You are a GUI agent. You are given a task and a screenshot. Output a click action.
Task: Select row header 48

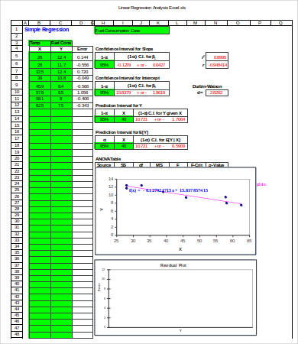[x=17, y=334]
